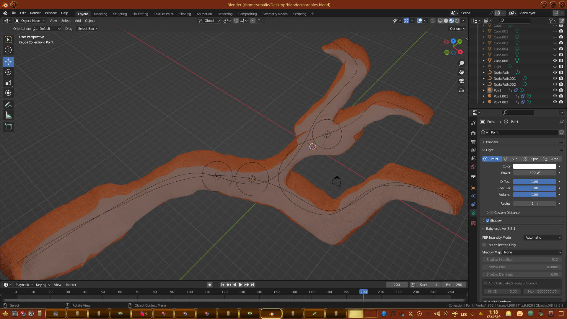Screen dimensions: 567x319
Task: Select the Measure tool
Action: [x=8, y=115]
